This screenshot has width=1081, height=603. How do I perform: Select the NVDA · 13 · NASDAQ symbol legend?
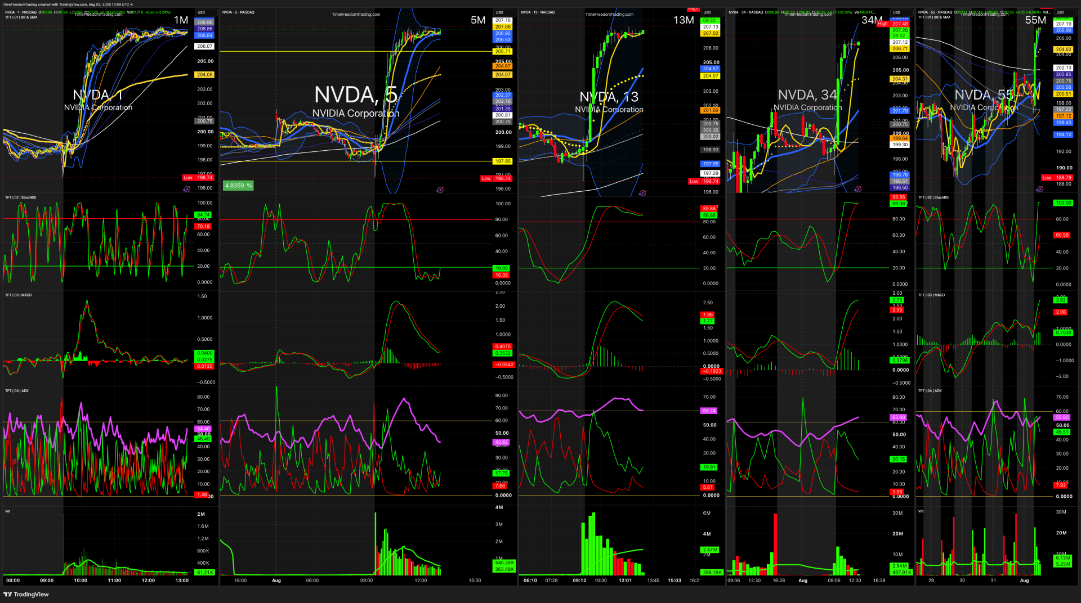point(538,12)
